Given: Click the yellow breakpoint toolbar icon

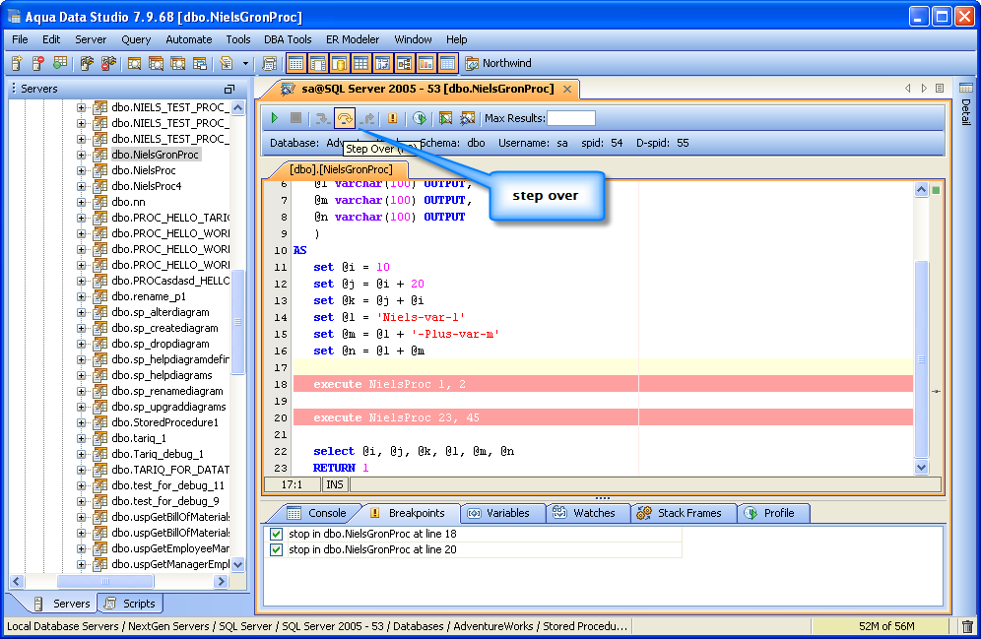Looking at the screenshot, I should (x=393, y=118).
